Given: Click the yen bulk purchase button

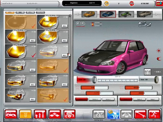Looking at the screenshot, I should tap(147, 72).
